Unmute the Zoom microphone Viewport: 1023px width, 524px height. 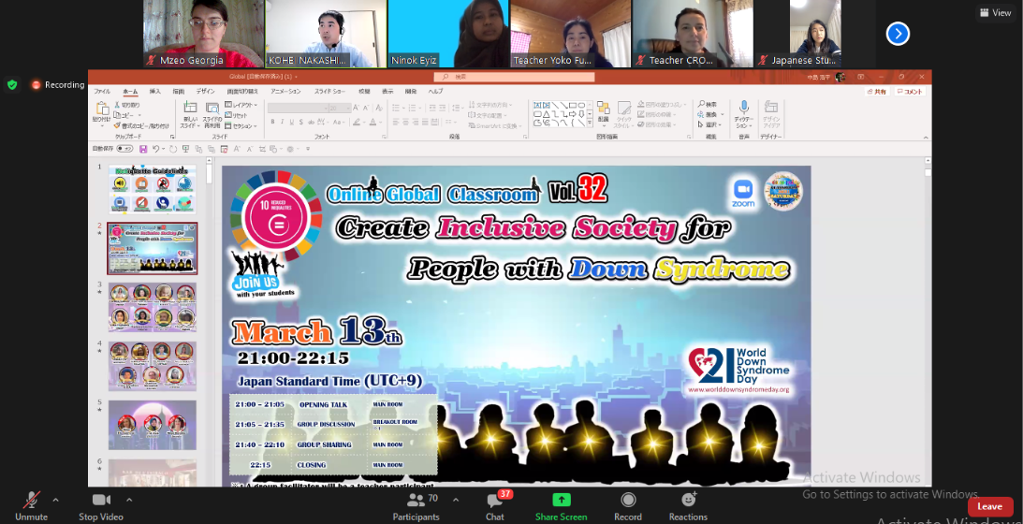(x=31, y=505)
